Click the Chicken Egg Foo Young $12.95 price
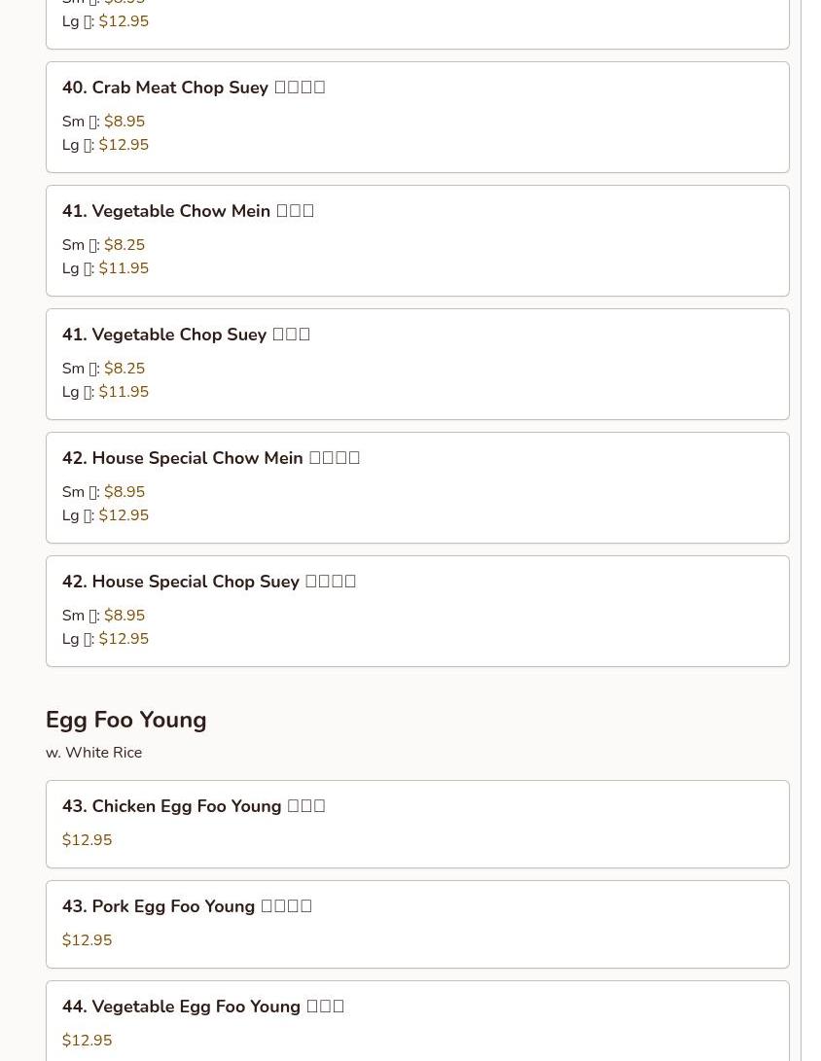The width and height of the screenshot is (821, 1061). 87,840
